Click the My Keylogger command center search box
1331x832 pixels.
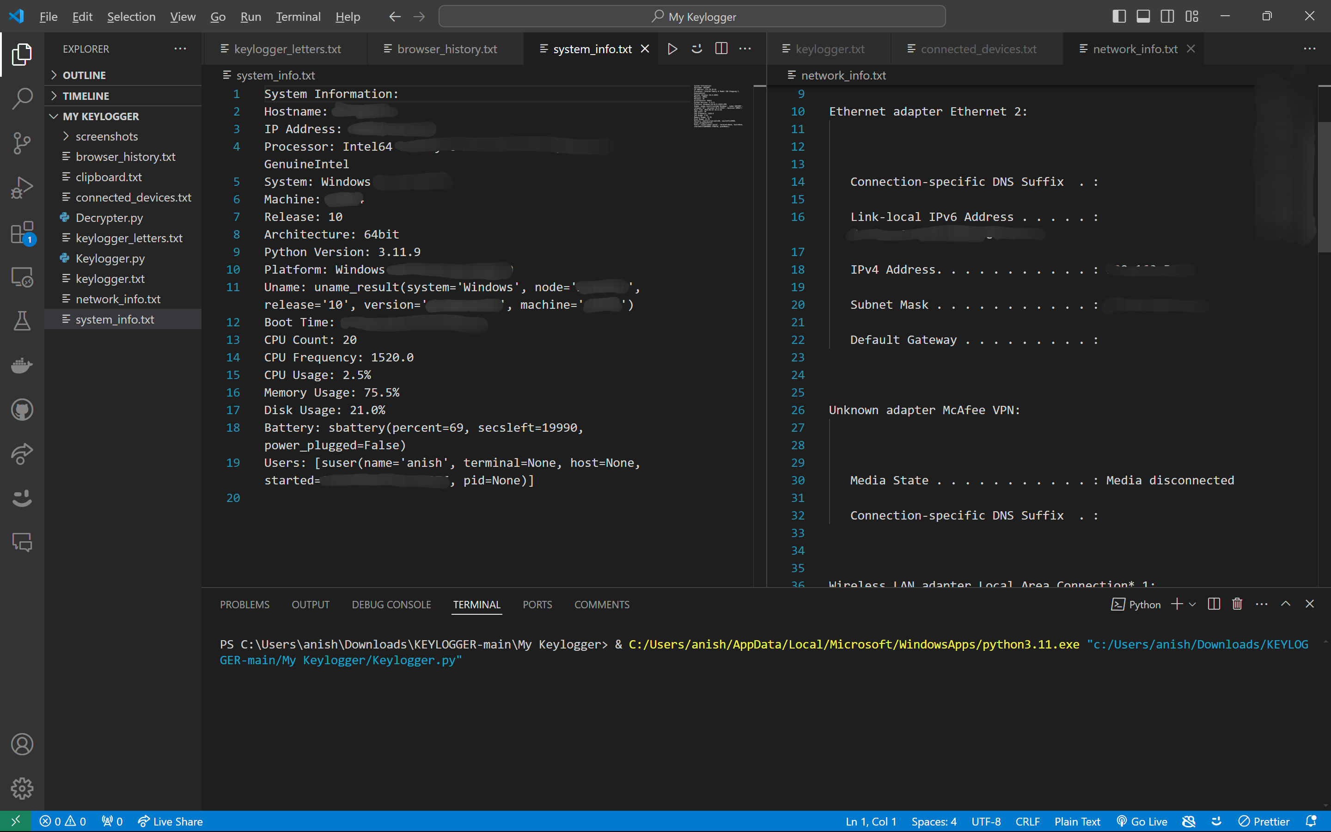[692, 17]
